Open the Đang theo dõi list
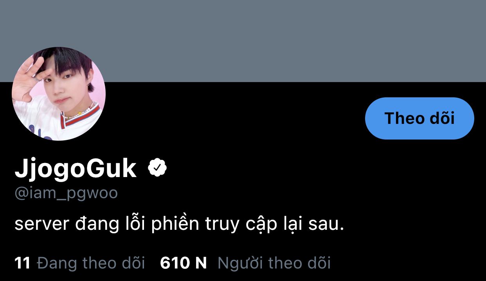Image resolution: width=486 pixels, height=281 pixels. (91, 263)
